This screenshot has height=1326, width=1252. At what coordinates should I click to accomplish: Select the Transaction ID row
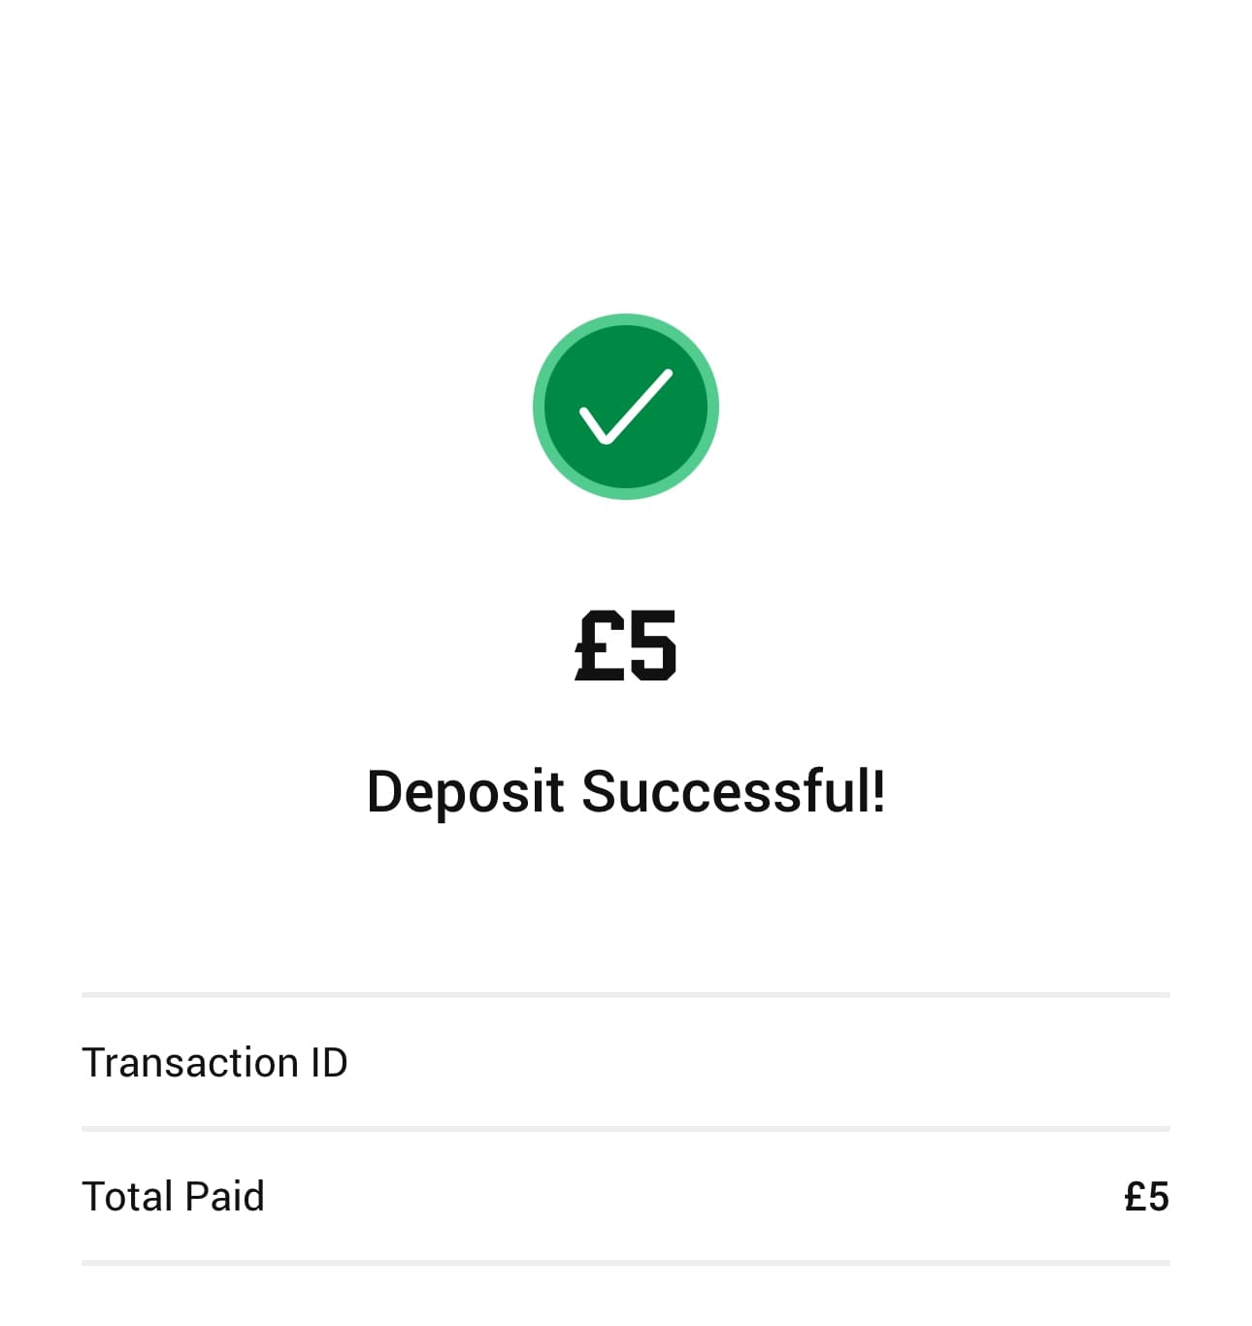click(625, 1062)
